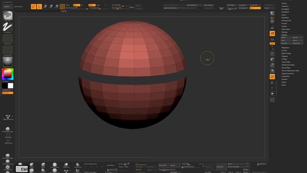Image resolution: width=307 pixels, height=173 pixels.
Task: Toggle Transp transparency mode
Action: click(272, 83)
